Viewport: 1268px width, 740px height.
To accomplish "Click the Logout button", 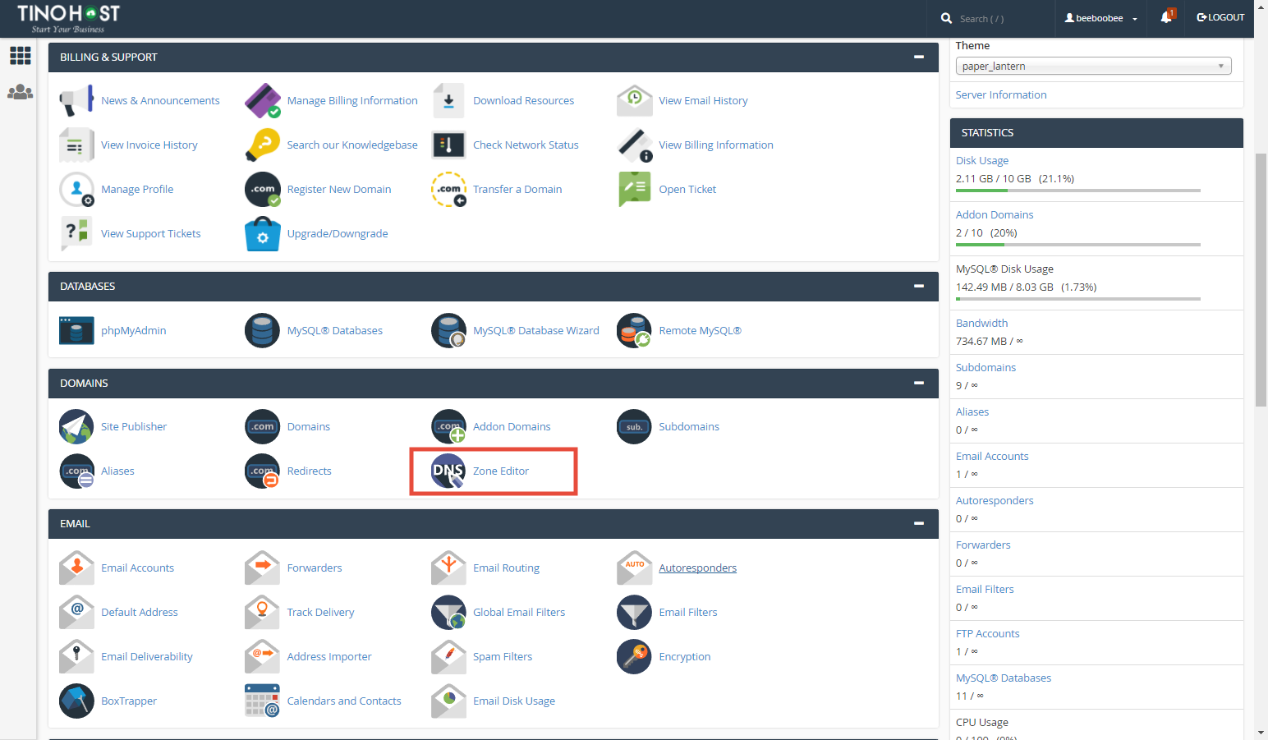I will 1220,17.
